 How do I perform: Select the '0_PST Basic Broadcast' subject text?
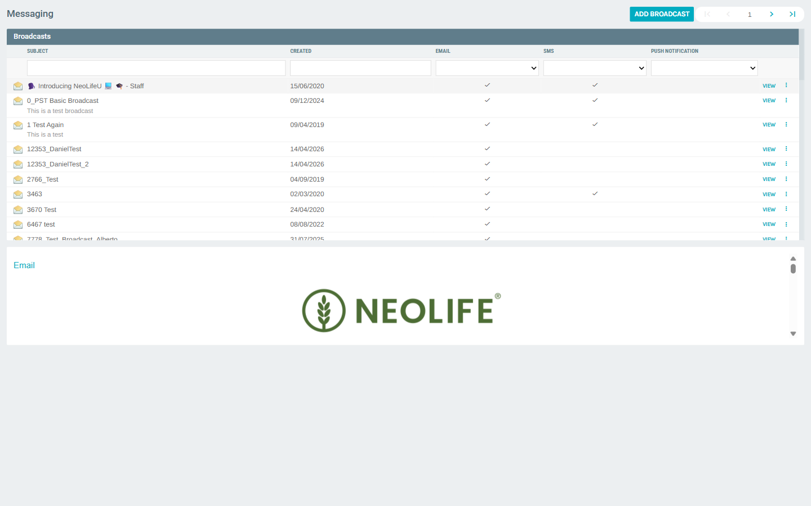point(63,101)
